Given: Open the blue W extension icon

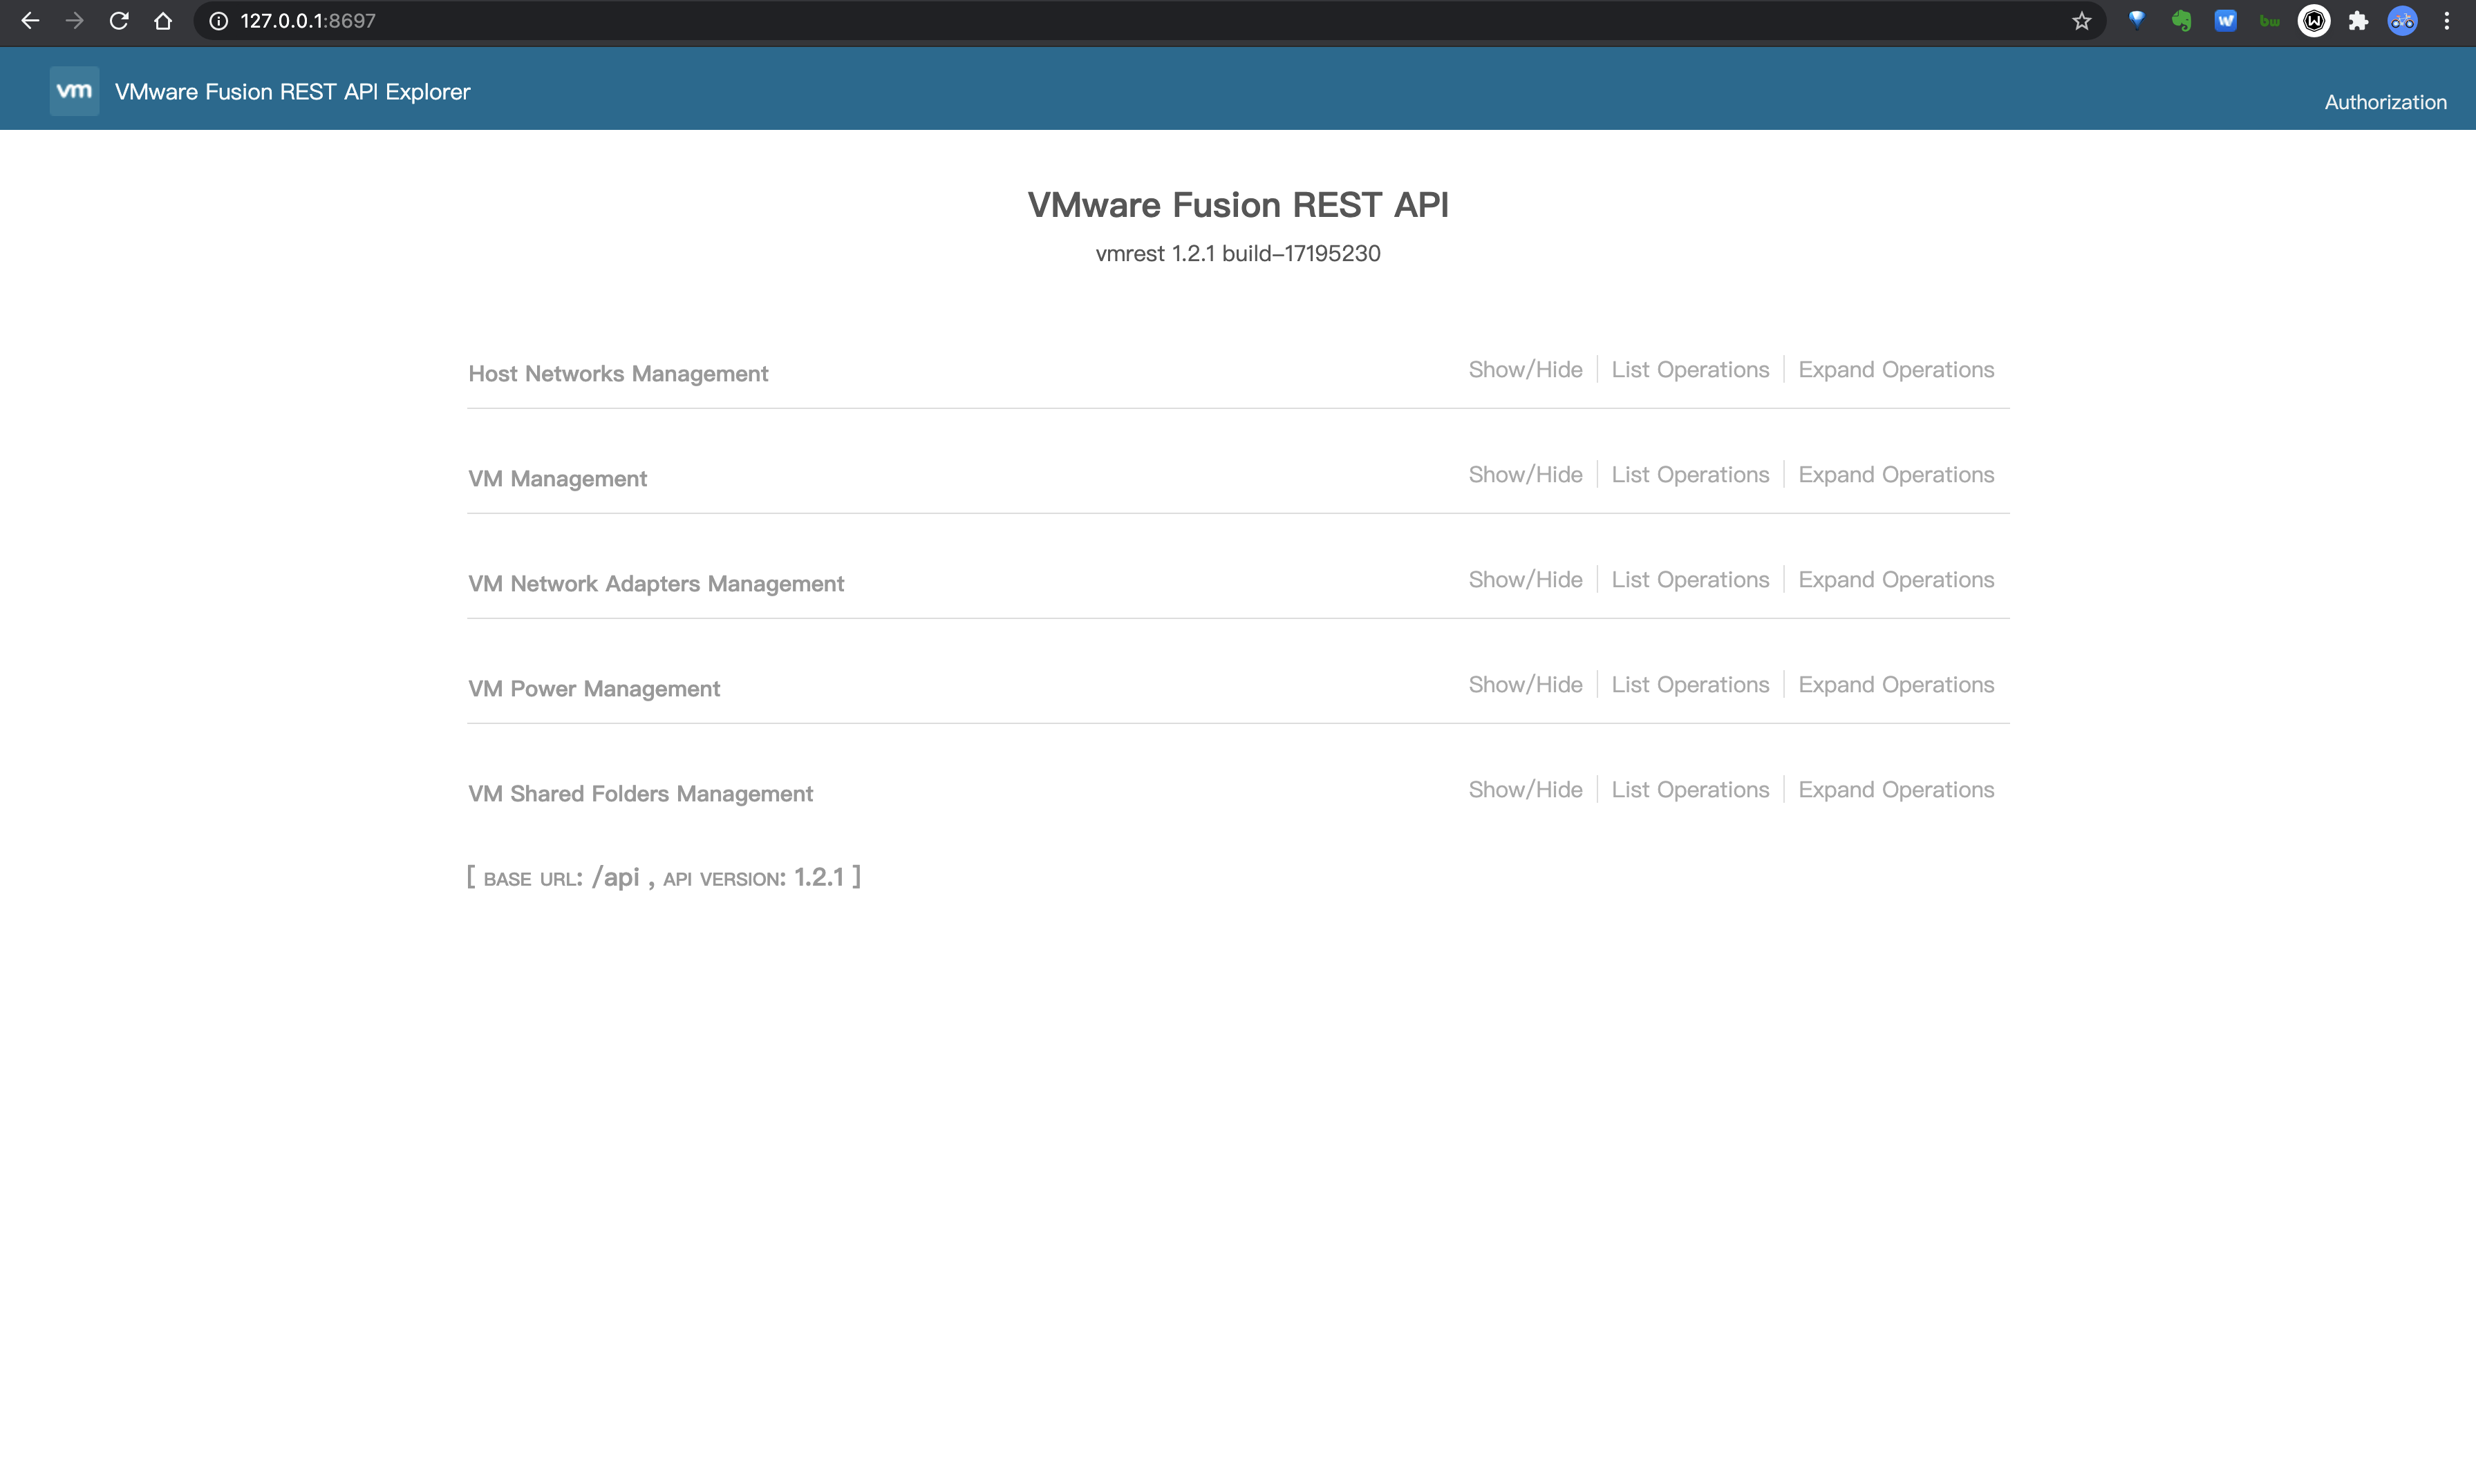Looking at the screenshot, I should (2225, 20).
